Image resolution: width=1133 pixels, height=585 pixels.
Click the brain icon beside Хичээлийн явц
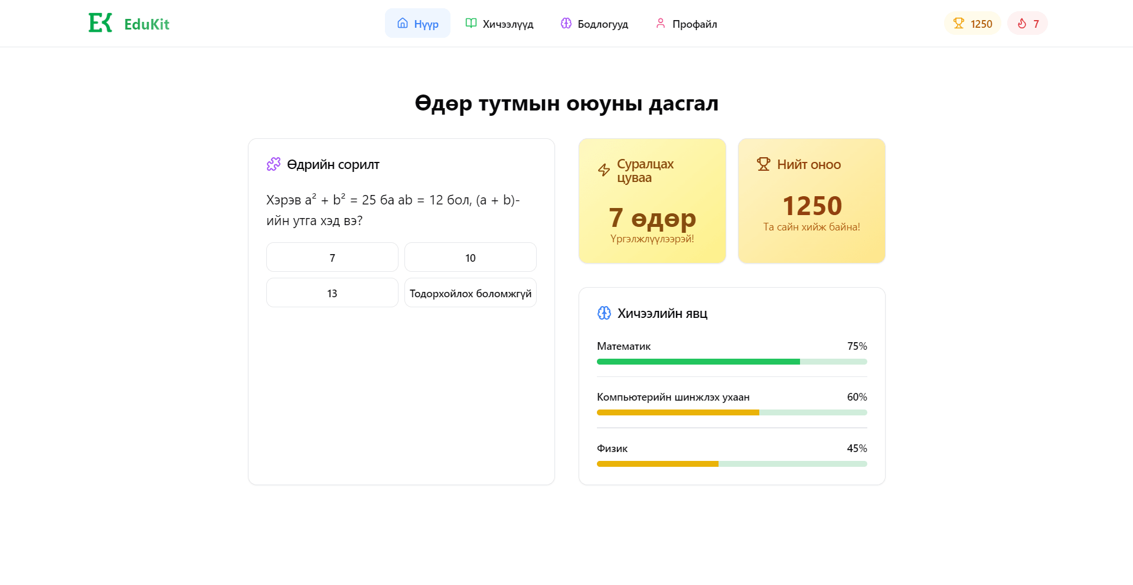click(x=604, y=313)
